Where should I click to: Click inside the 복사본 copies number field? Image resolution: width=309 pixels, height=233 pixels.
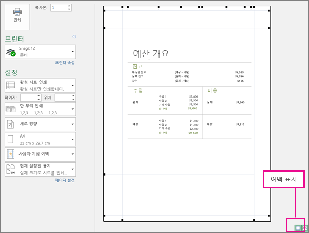coord(59,8)
